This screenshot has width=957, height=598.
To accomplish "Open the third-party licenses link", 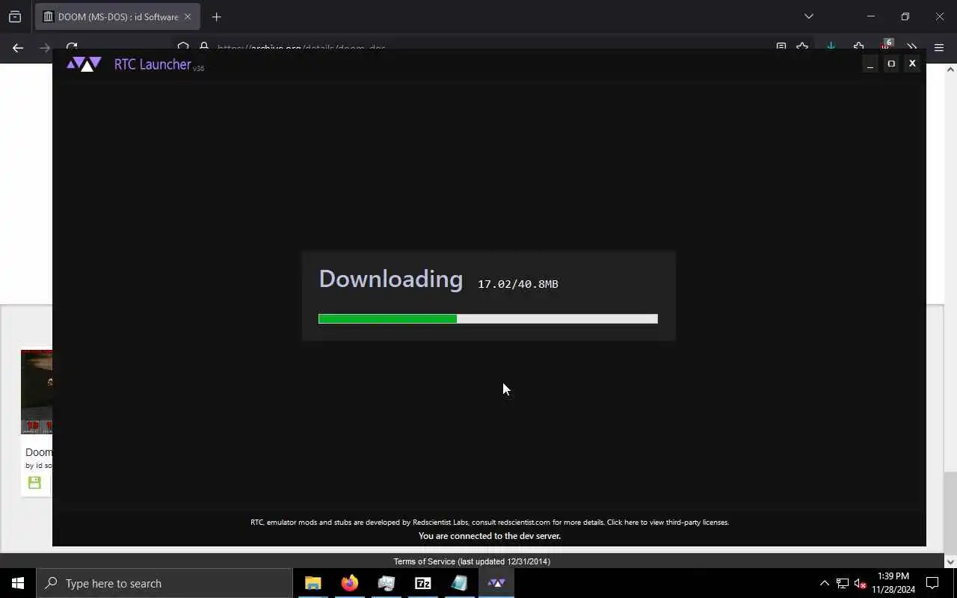I will 668,523.
